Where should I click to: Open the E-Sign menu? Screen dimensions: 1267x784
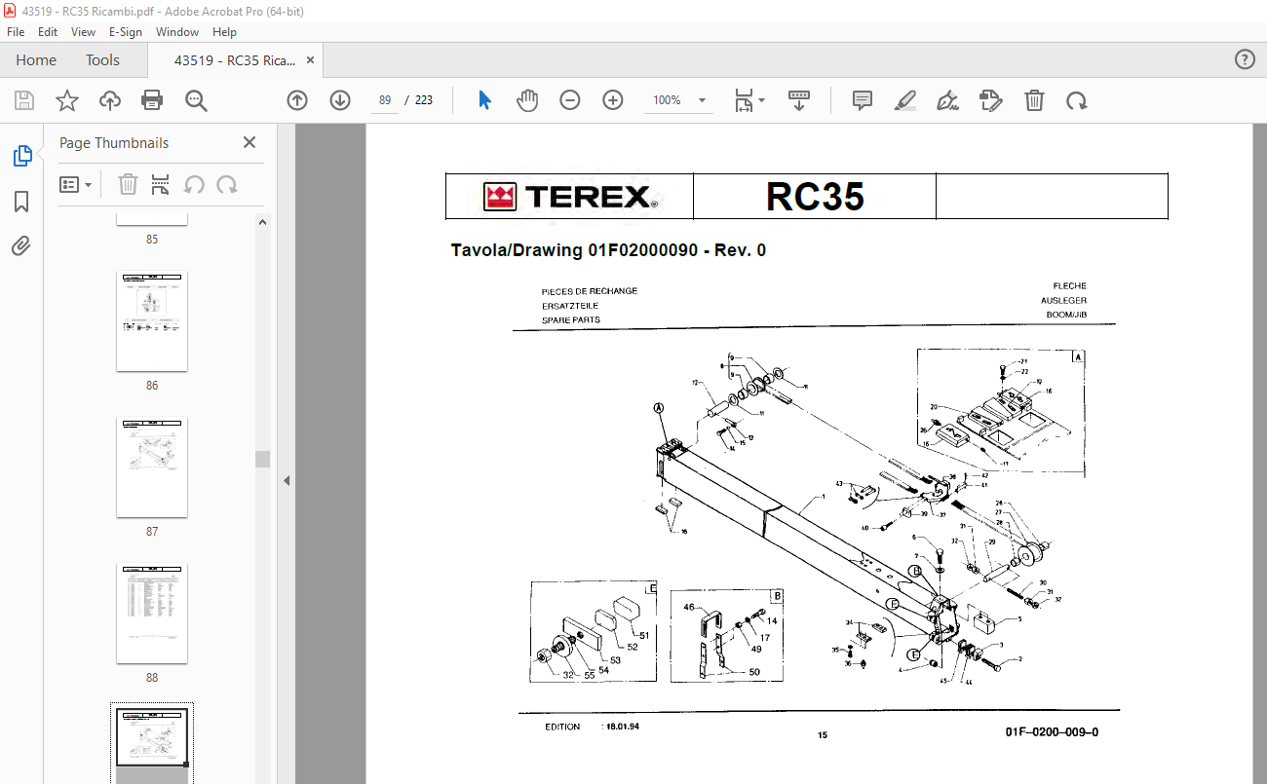click(x=126, y=32)
